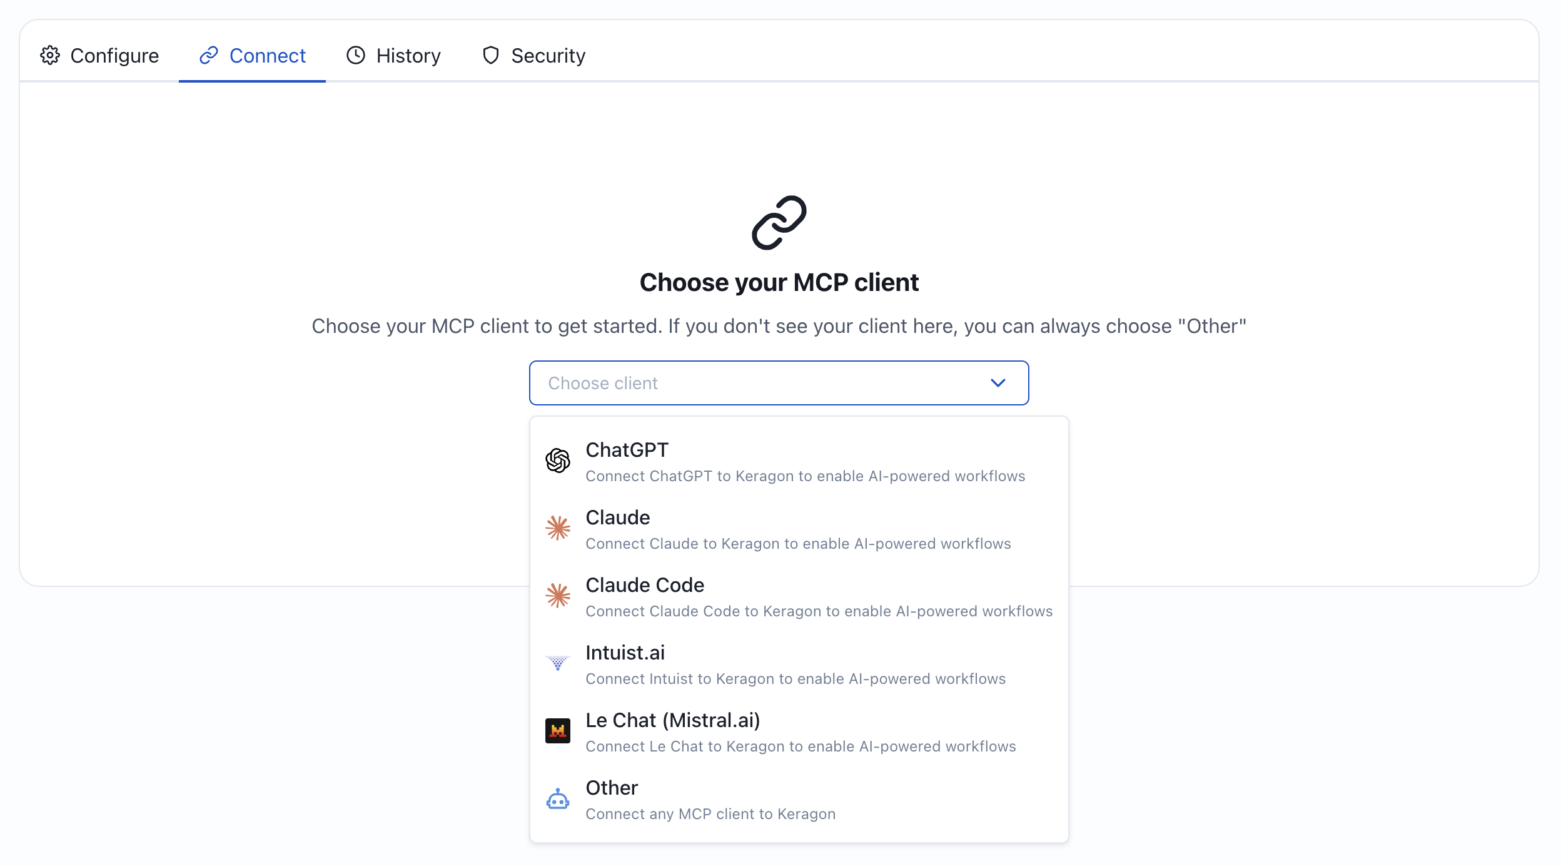1561x866 pixels.
Task: Click the Security shield icon
Action: pyautogui.click(x=491, y=55)
